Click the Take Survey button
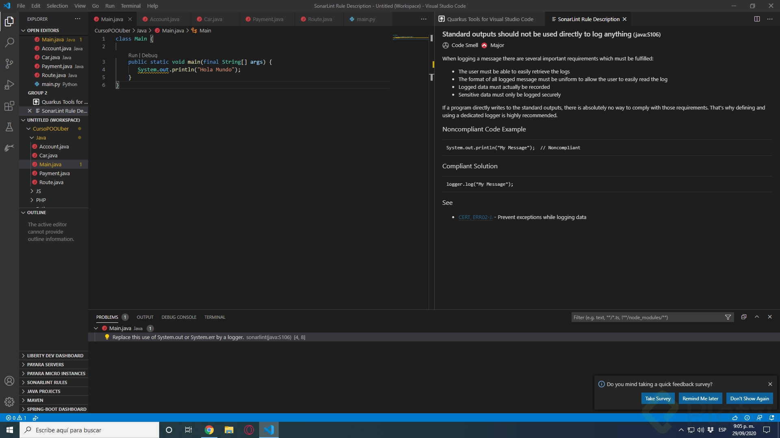780x438 pixels. 658,399
